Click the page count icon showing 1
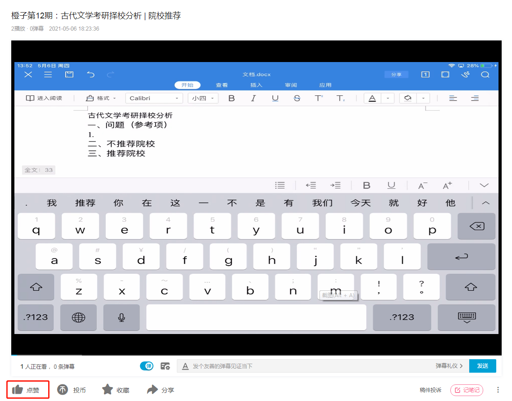 (425, 75)
